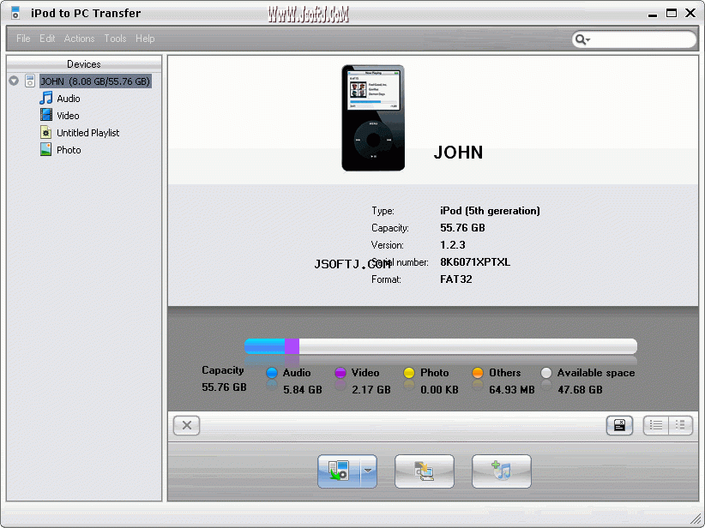Click the blue audio segment of capacity bar
Screen dimensions: 705x528
(x=264, y=346)
